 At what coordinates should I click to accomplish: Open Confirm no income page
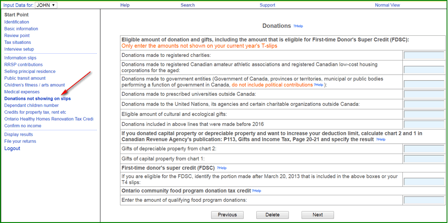(x=23, y=126)
